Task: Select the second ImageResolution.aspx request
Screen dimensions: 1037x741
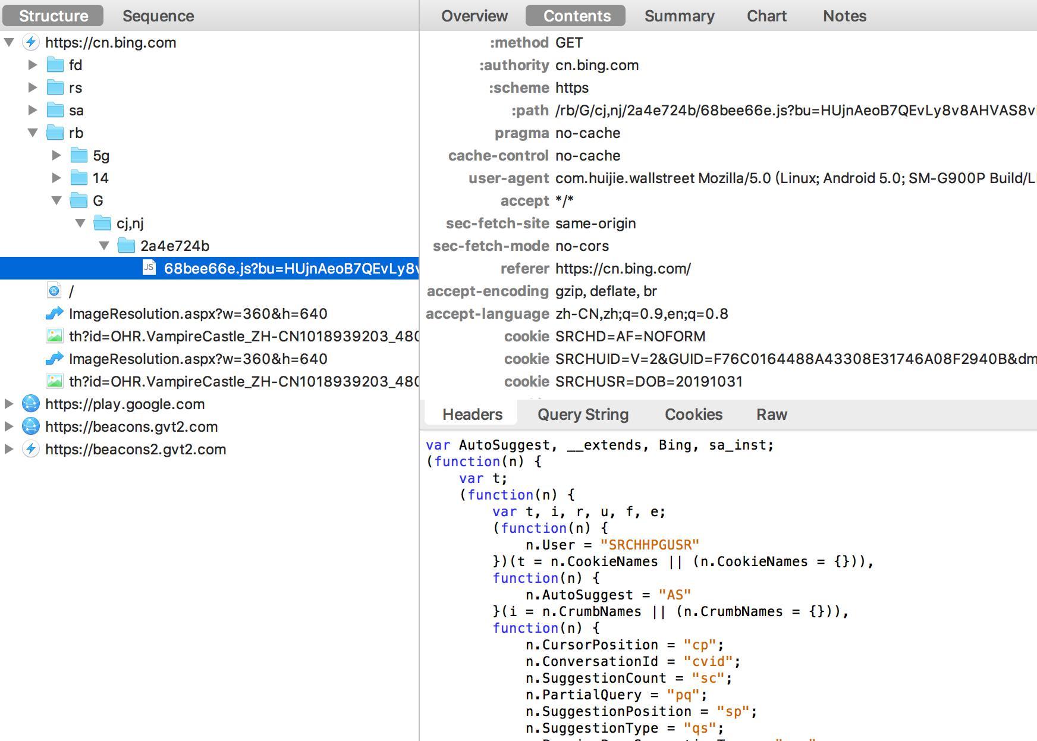Action: coord(198,359)
